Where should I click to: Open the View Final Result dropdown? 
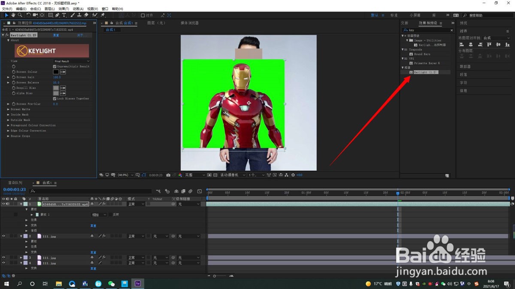[x=72, y=61]
